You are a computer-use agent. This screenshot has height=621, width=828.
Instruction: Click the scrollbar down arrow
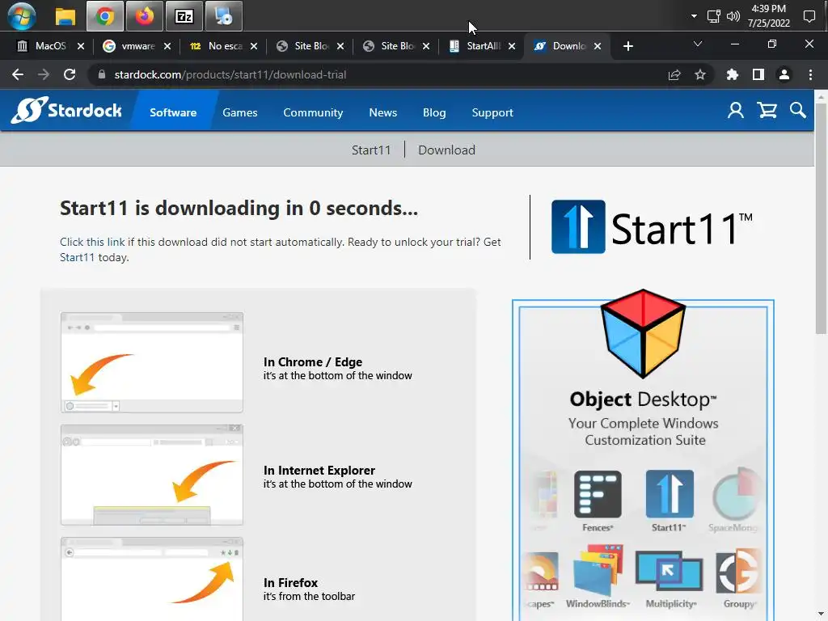point(821,615)
